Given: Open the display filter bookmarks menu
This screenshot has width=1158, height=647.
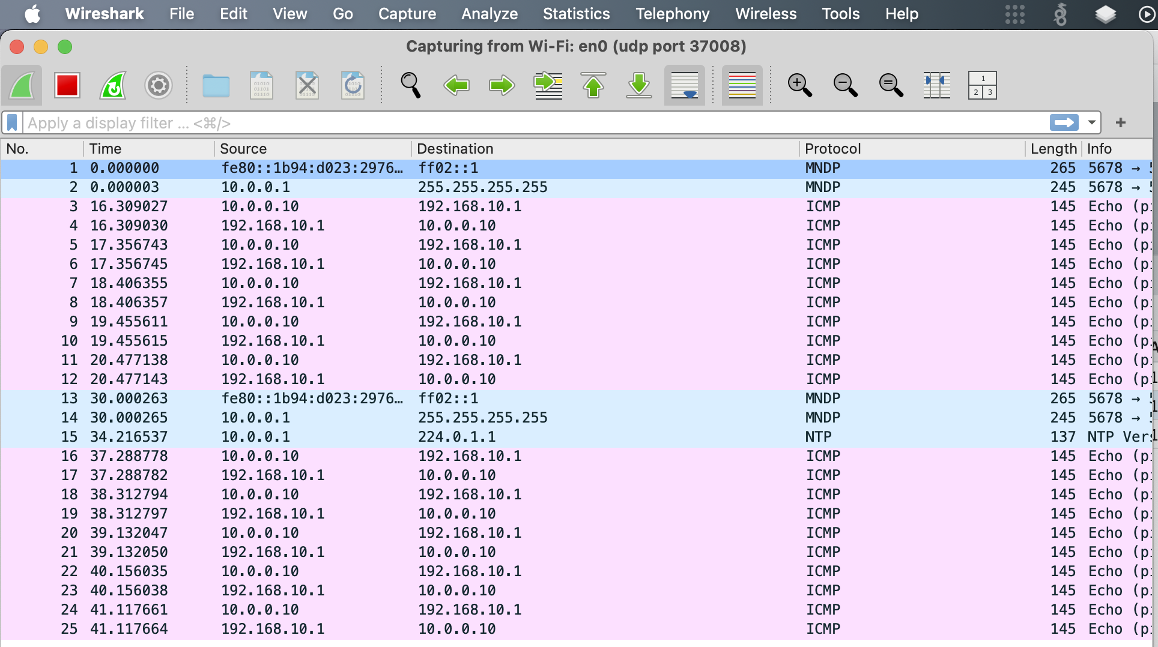Looking at the screenshot, I should (11, 122).
